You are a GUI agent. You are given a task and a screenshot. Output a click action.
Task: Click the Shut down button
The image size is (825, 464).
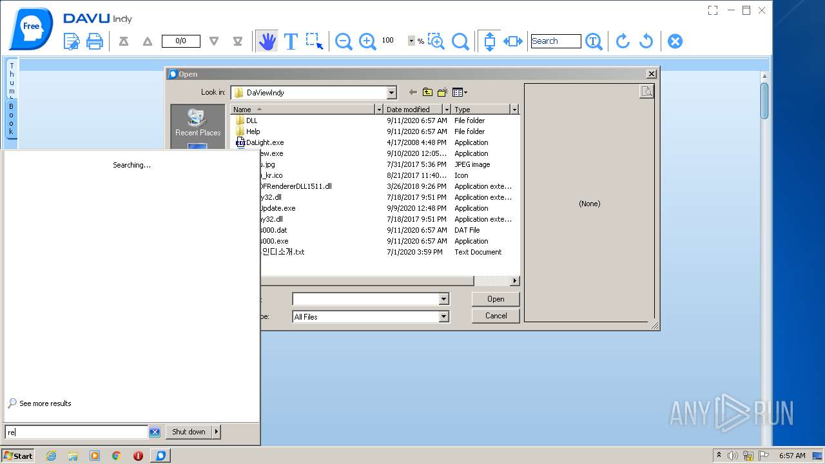[189, 432]
